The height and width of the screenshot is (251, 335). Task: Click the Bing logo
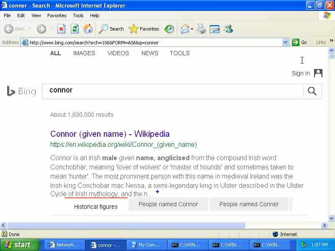tap(21, 91)
